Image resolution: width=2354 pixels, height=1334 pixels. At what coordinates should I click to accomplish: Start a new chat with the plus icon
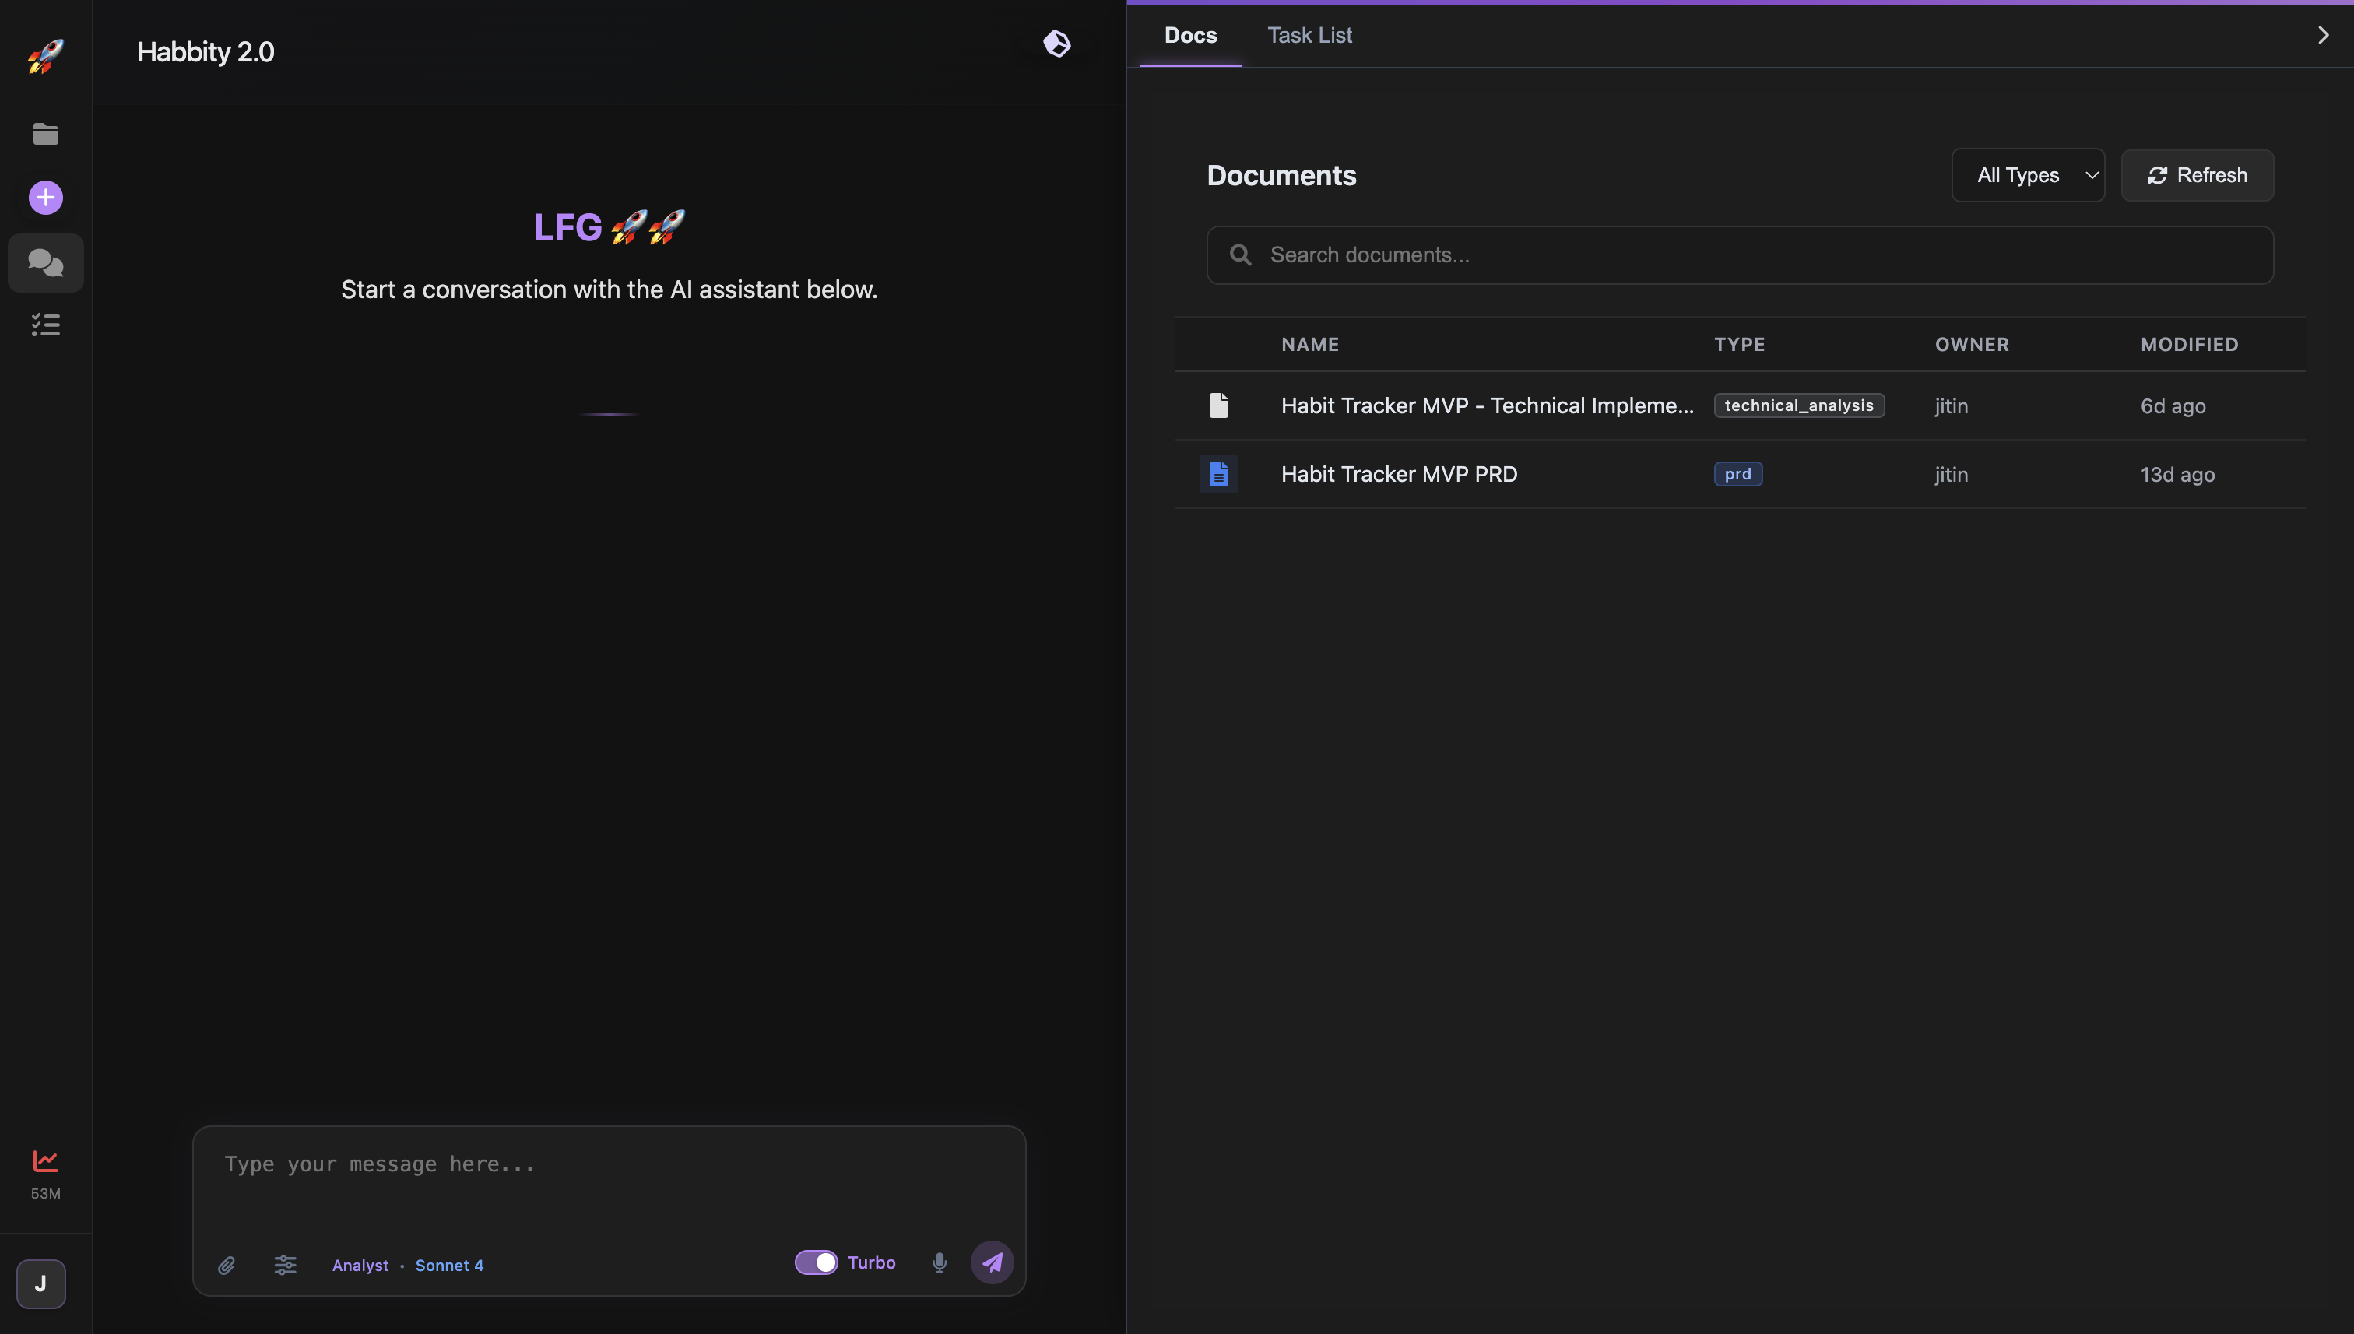pos(45,197)
